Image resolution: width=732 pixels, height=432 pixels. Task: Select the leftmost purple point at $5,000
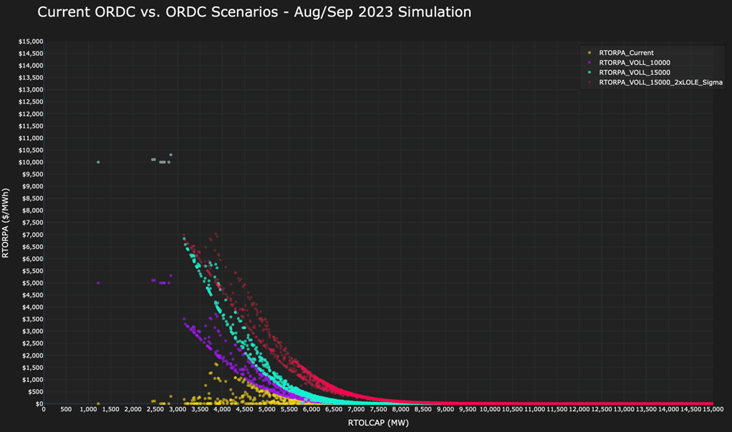[x=98, y=283]
